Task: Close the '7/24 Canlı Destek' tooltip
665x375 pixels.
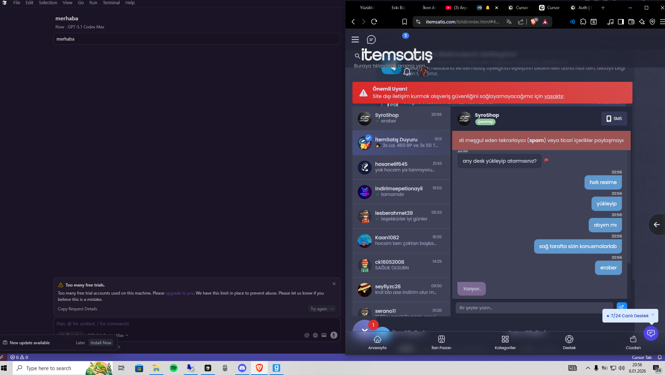Action: (653, 314)
